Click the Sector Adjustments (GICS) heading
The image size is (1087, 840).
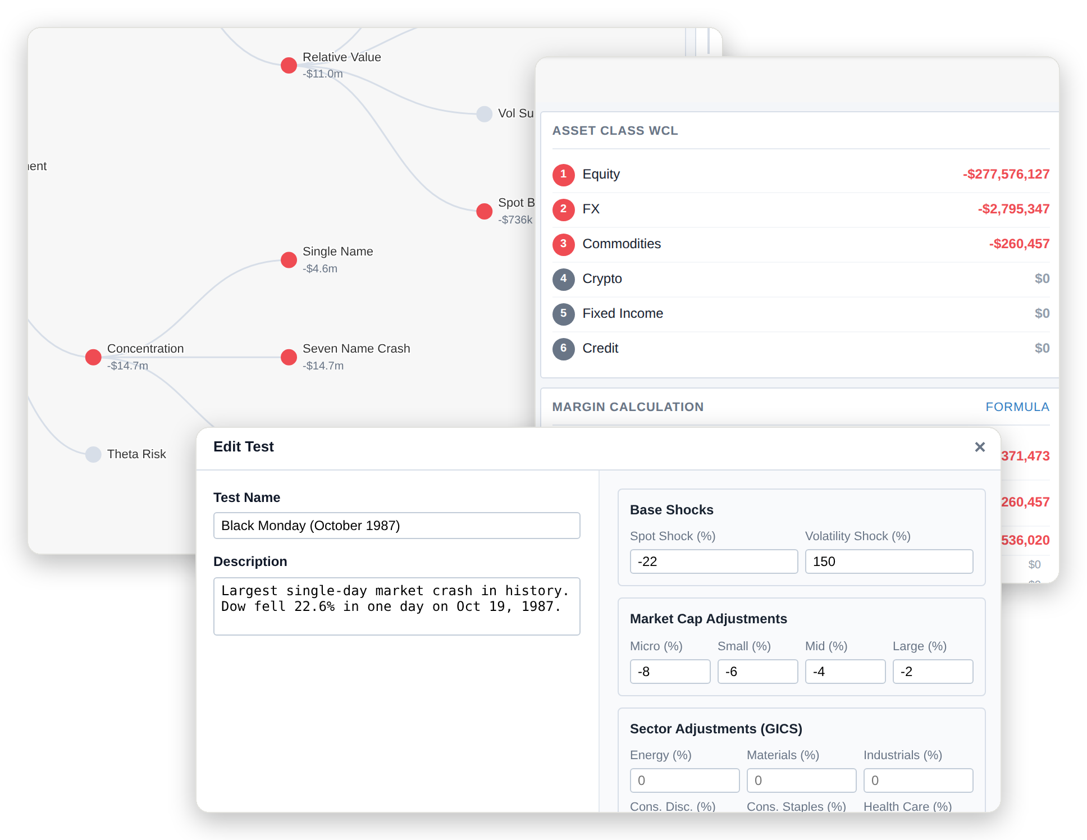tap(716, 729)
